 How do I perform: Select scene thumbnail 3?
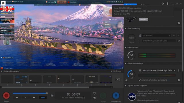click(x=35, y=79)
